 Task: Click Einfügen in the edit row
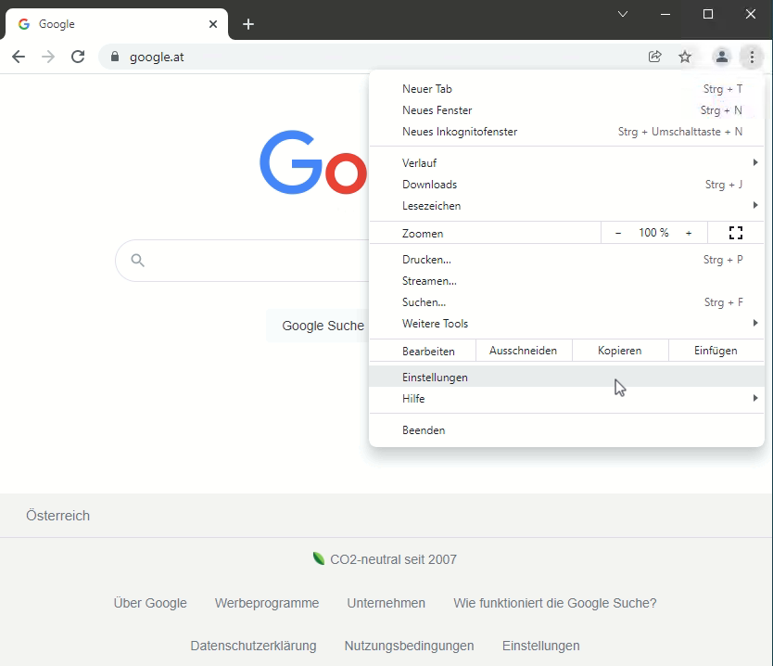click(716, 351)
